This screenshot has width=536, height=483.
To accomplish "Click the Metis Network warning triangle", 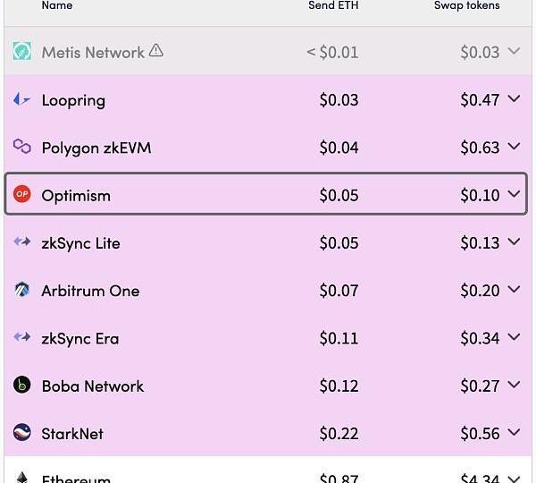I will 156,51.
